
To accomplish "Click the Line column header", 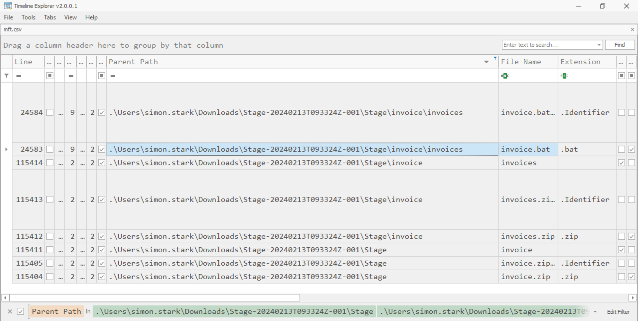I will 28,62.
